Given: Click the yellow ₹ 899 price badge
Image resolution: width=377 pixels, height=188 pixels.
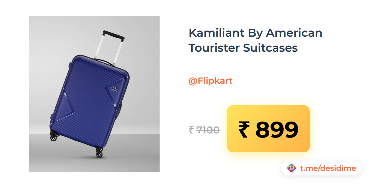Looking at the screenshot, I should pyautogui.click(x=268, y=129).
